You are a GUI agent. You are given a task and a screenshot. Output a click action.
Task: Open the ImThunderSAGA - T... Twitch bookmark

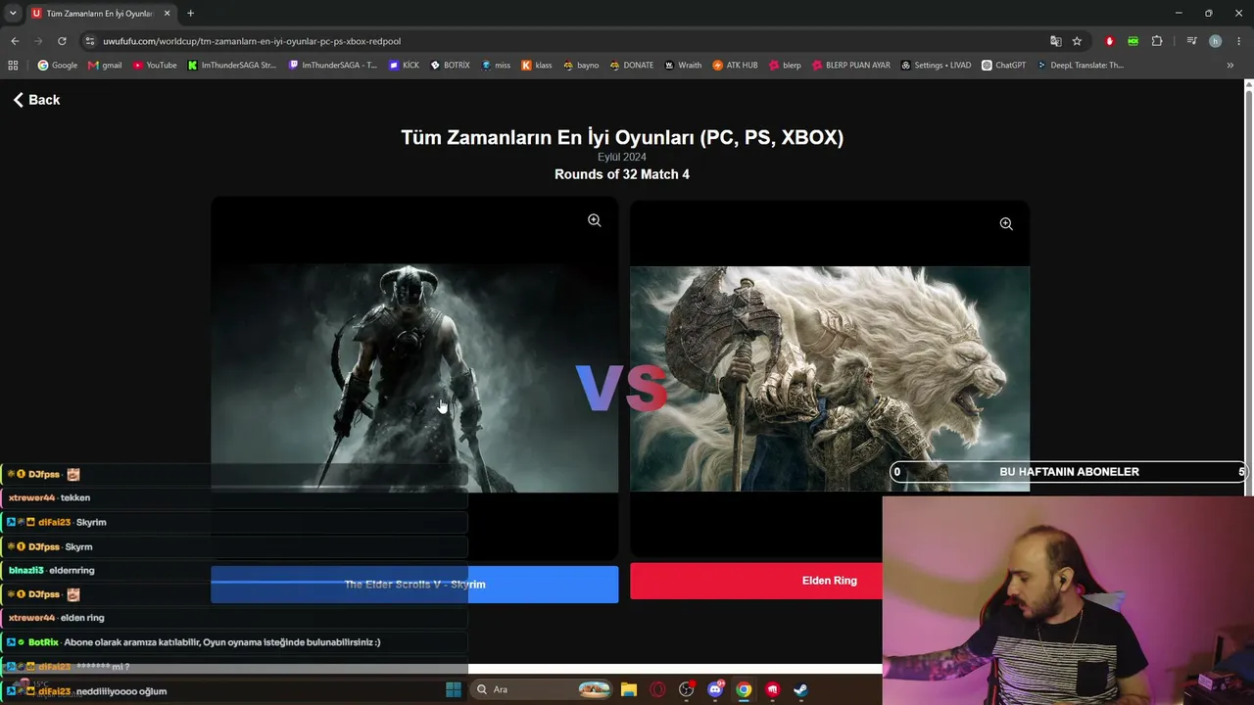click(x=333, y=66)
